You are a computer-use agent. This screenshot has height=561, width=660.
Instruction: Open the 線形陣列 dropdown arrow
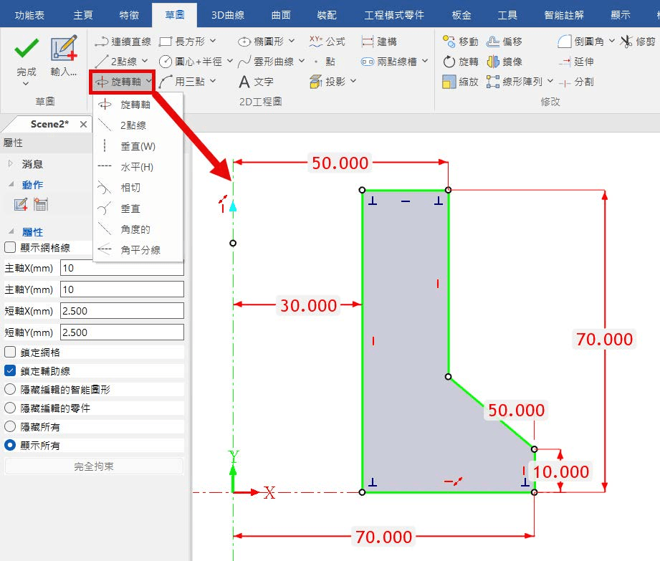click(550, 81)
